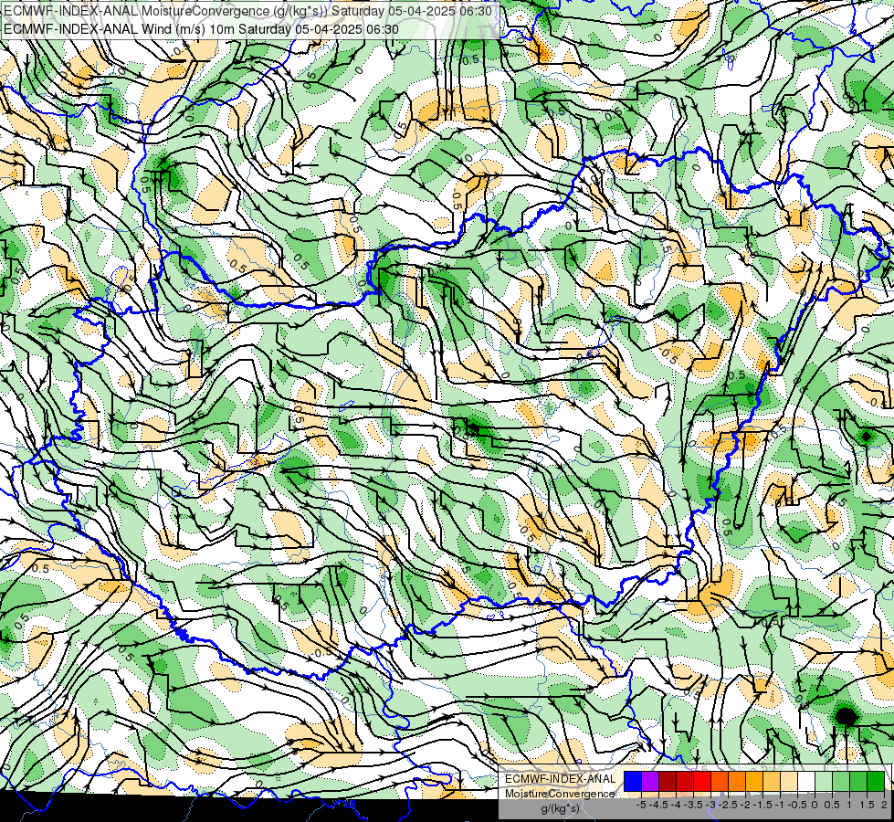This screenshot has height=822, width=894.
Task: Click the 2 tick label at the scale end
Action: click(884, 805)
